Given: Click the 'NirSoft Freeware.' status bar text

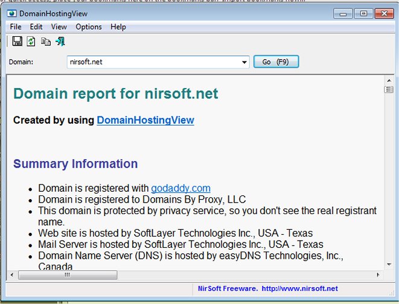Looking at the screenshot, I should (228, 288).
